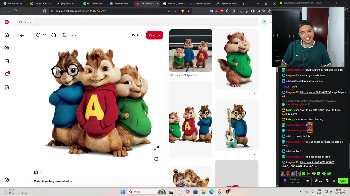Open the Simon with guitar pin thumbnail
The image size is (350, 196).
point(237,125)
